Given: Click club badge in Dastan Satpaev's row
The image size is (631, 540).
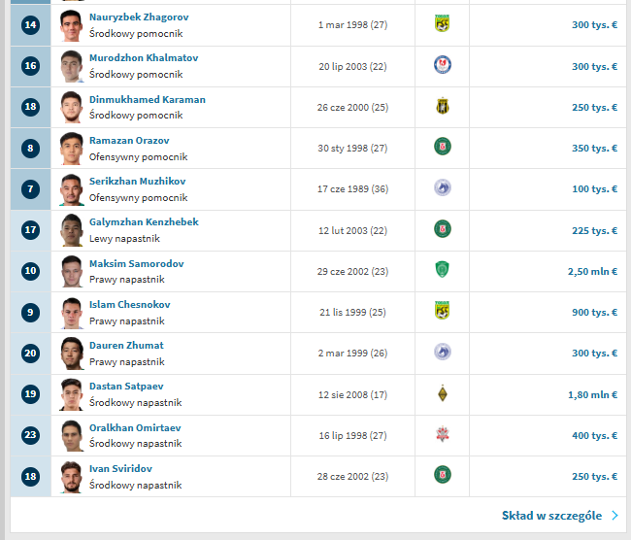Looking at the screenshot, I should [x=442, y=394].
